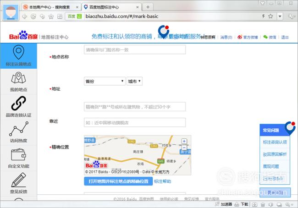Close the 本地商户中心 tab
Screen dimensions: 298x208
pyautogui.click(x=77, y=7)
